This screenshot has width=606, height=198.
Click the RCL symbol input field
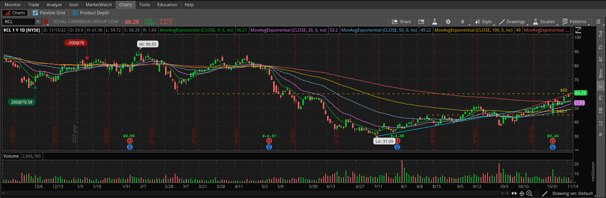pos(18,22)
